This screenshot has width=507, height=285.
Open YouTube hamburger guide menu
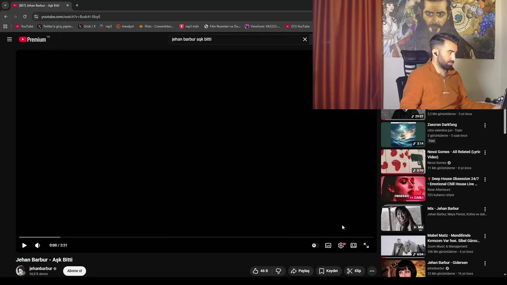click(10, 39)
